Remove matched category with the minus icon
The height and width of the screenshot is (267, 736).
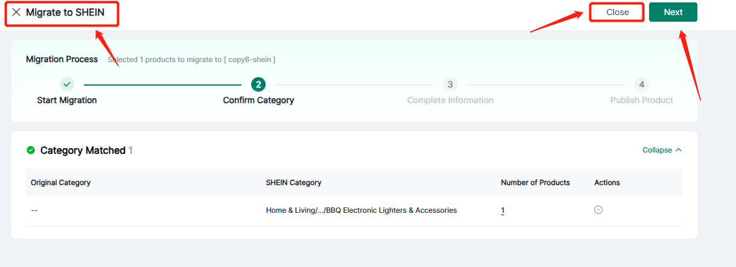598,210
